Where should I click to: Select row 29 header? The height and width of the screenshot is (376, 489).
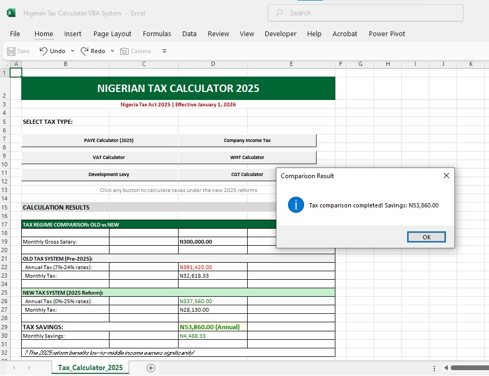[x=5, y=327]
